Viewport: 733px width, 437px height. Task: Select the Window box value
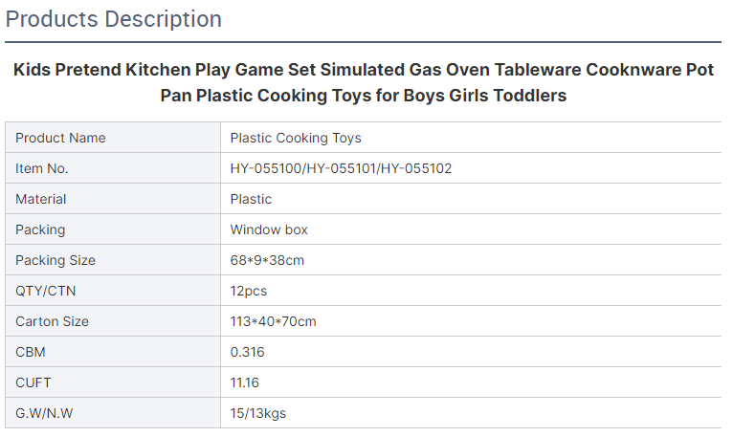click(x=269, y=229)
